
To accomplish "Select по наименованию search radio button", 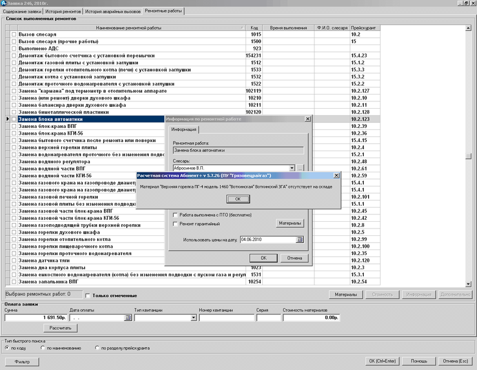I will tap(43, 348).
